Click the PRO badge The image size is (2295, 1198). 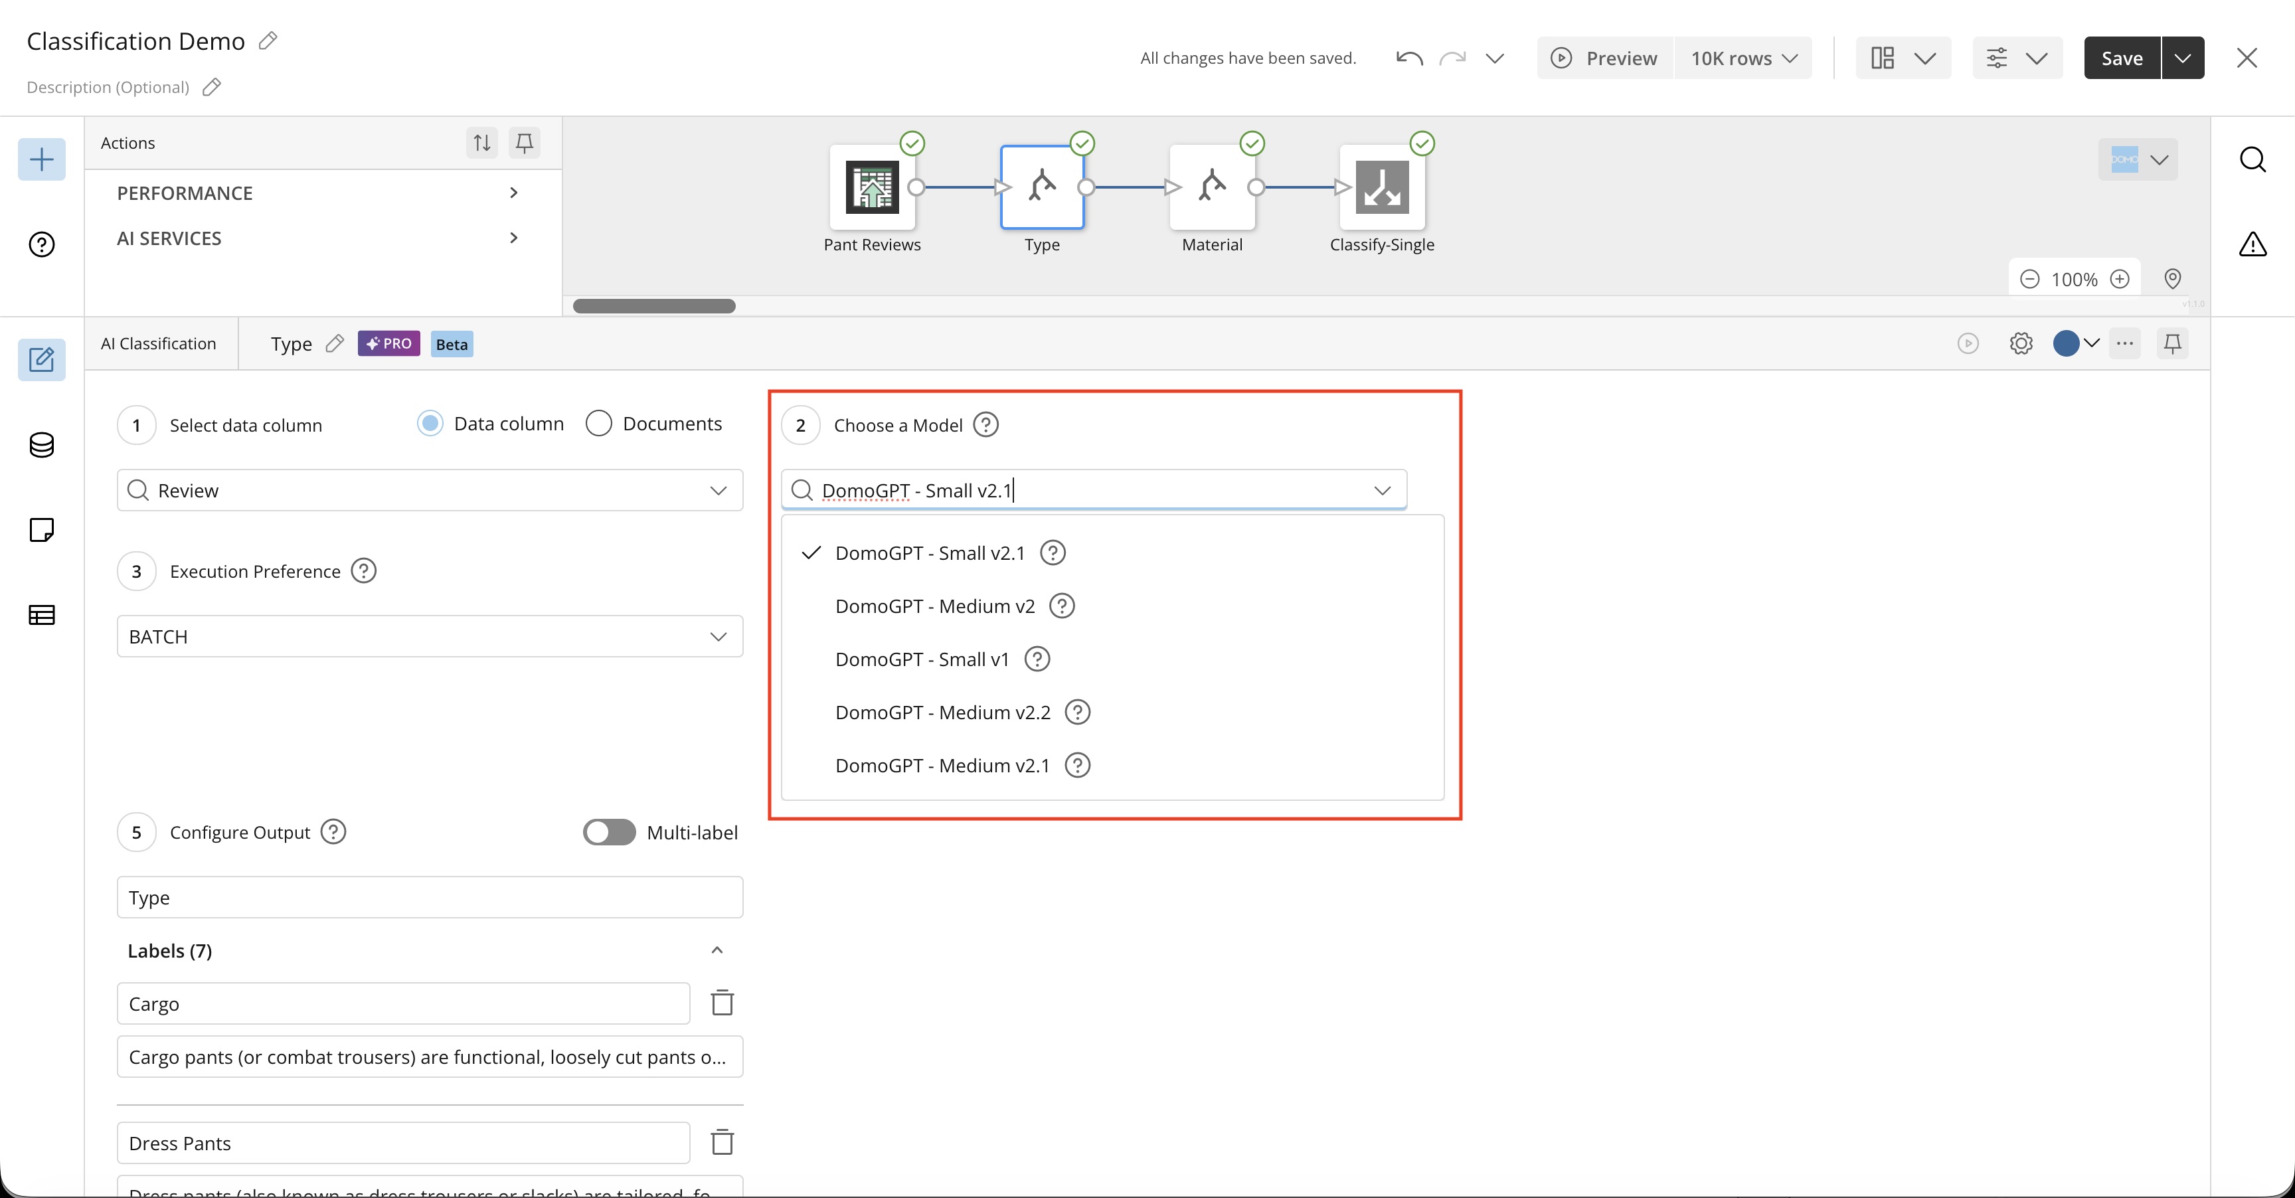[x=389, y=343]
